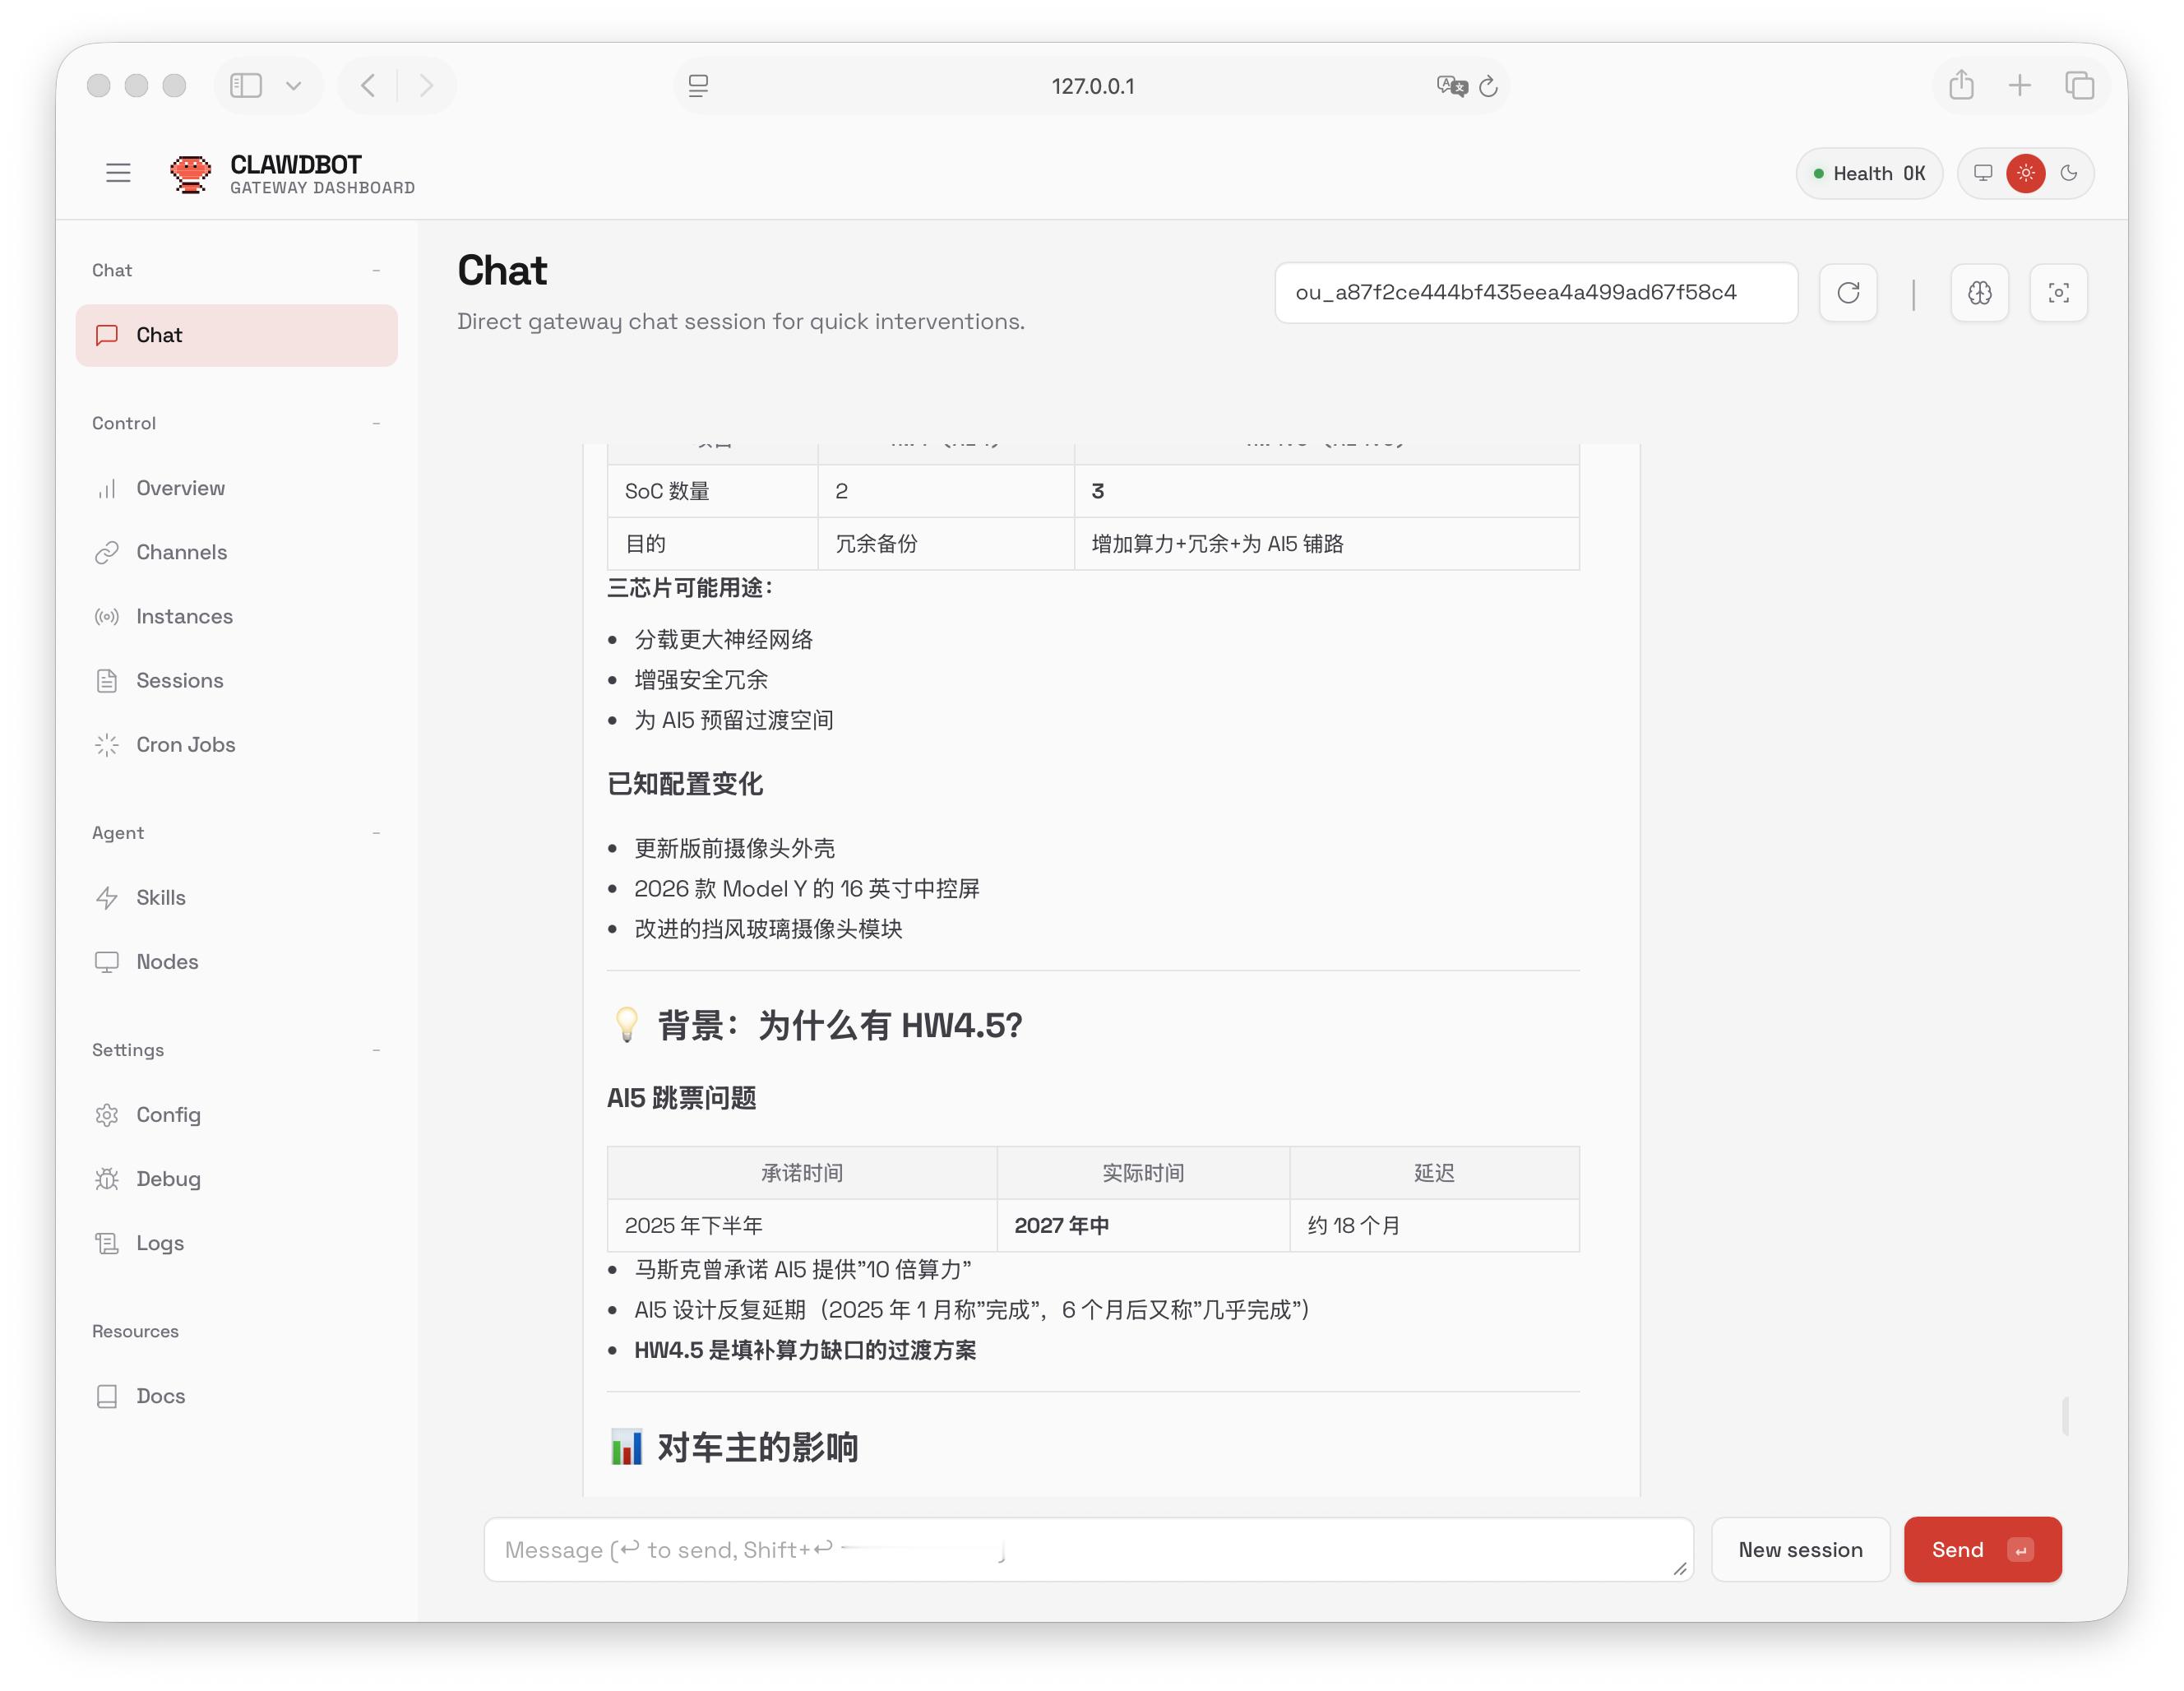
Task: Click the hamburger menu icon
Action: (118, 173)
